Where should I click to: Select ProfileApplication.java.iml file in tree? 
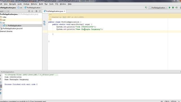point(11,28)
